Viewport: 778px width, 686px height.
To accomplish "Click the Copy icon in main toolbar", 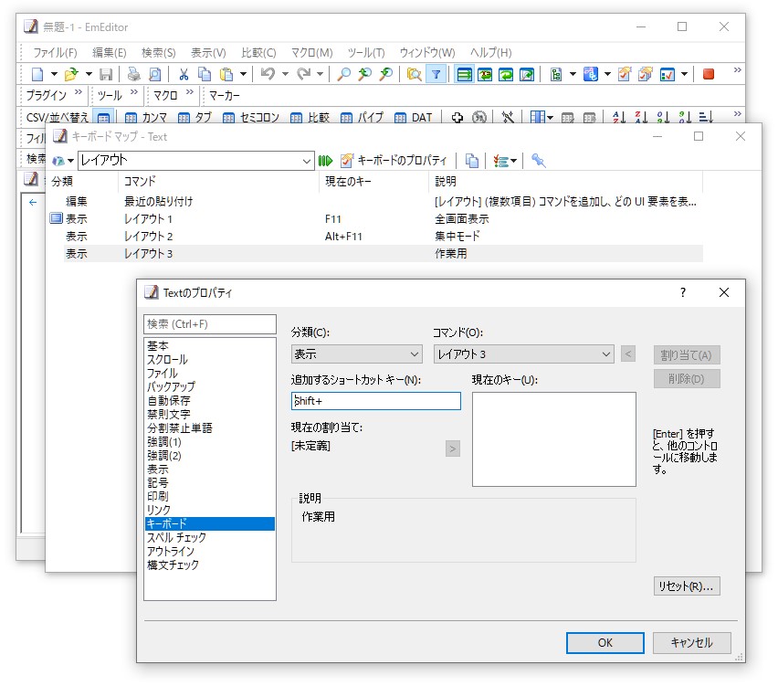I will (205, 75).
